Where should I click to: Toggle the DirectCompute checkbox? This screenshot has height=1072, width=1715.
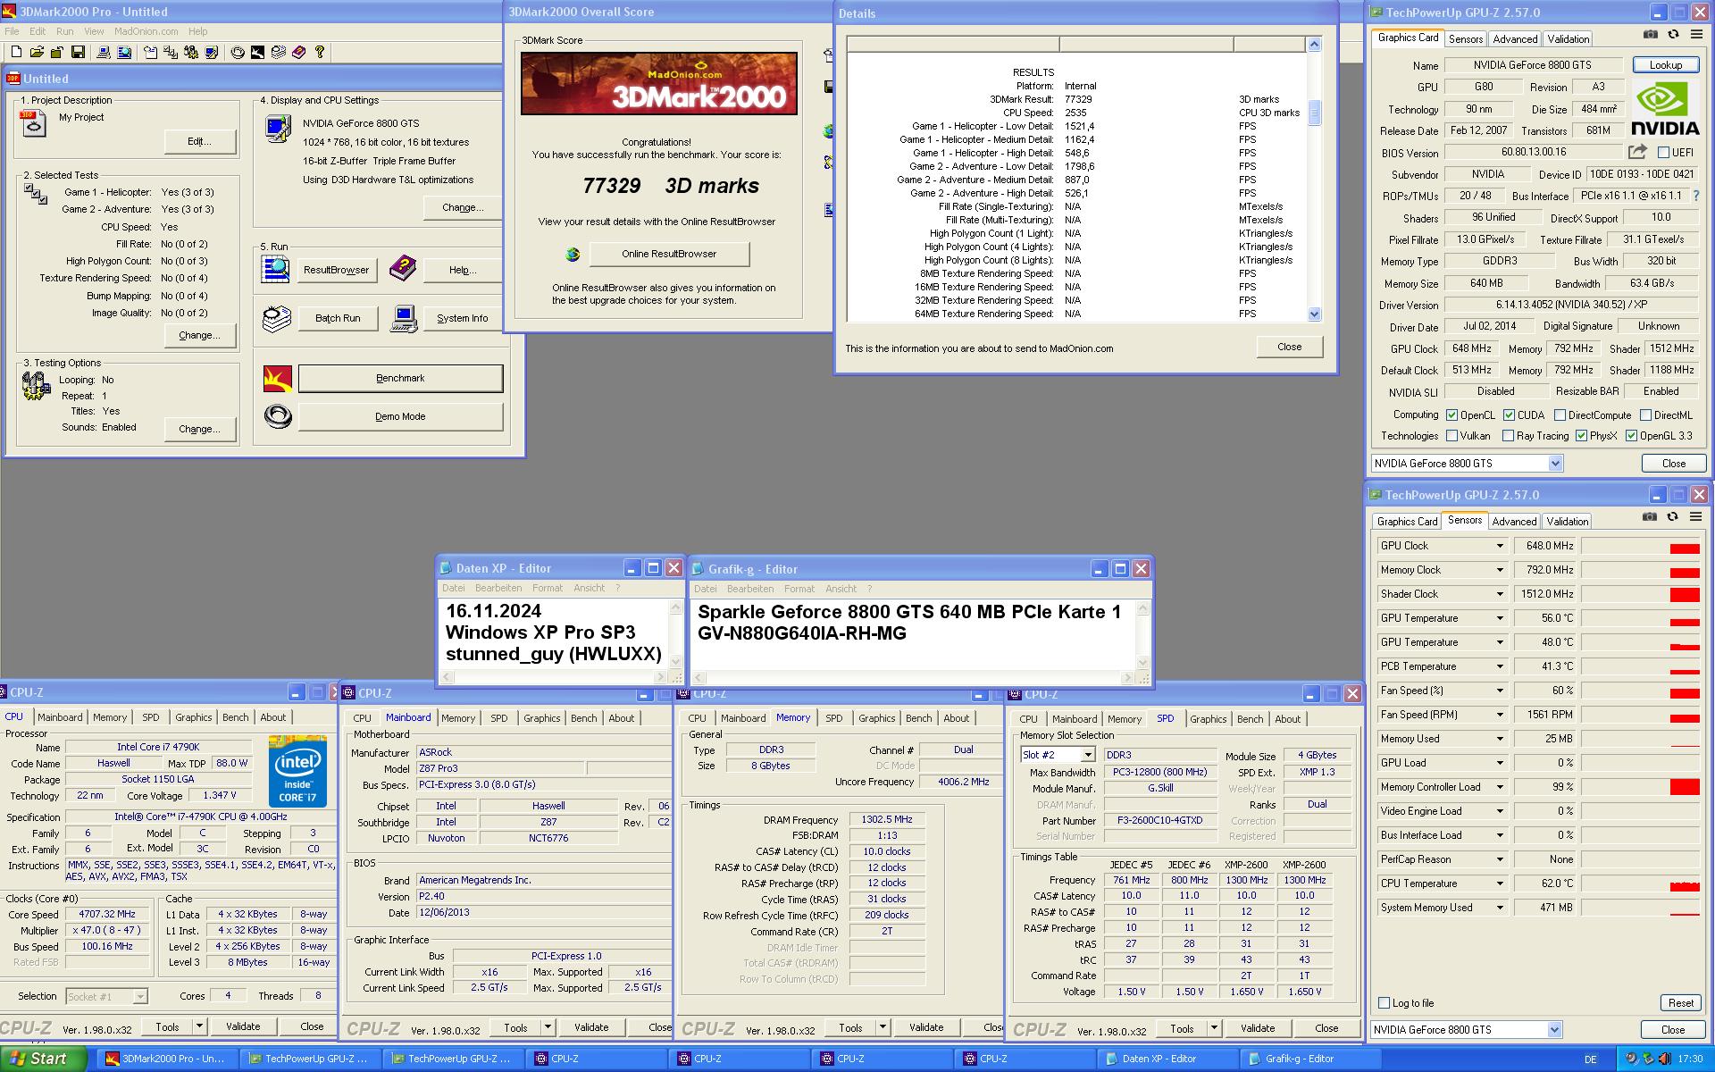(x=1560, y=415)
